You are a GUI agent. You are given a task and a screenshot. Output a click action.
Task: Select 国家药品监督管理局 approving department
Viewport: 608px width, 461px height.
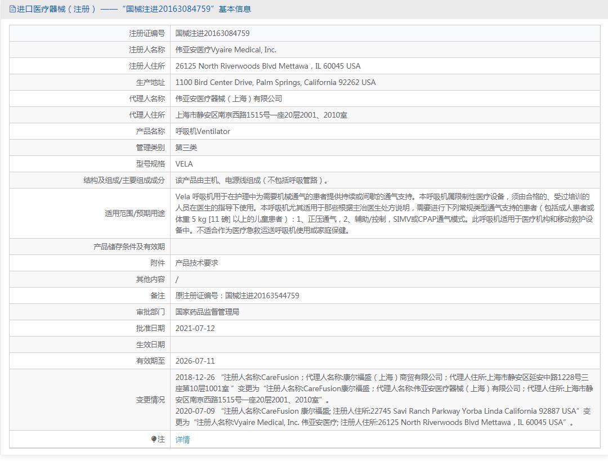pos(207,312)
